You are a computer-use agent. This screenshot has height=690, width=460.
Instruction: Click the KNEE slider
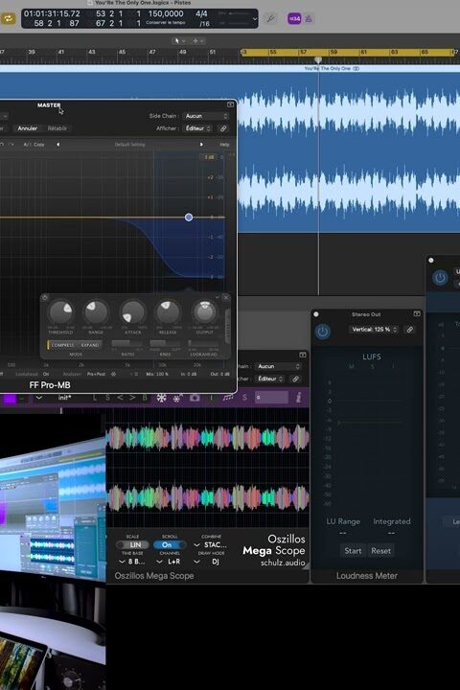(x=166, y=344)
